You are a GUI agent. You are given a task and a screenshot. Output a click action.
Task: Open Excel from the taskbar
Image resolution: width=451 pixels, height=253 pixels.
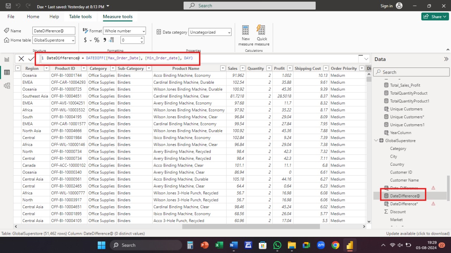click(219, 245)
